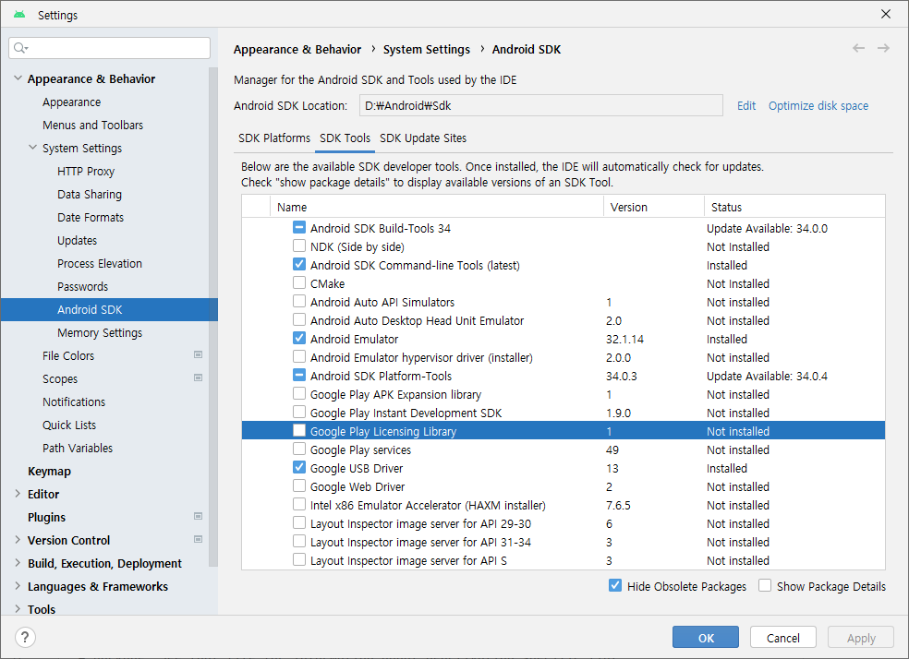Check the NDK (Side by side) checkbox
The height and width of the screenshot is (659, 909).
[x=299, y=246]
